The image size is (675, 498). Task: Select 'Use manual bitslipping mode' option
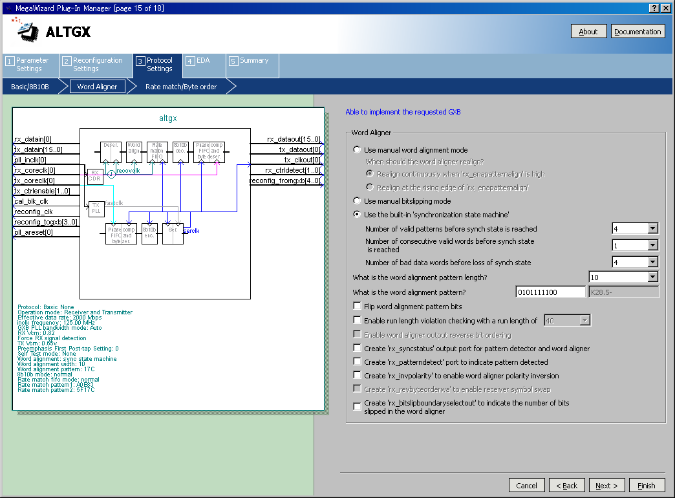[x=357, y=200]
